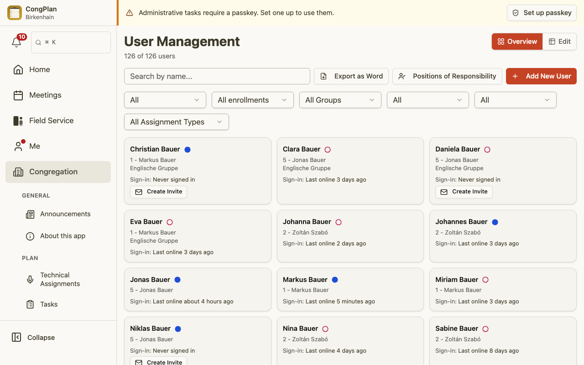Click the Tasks clipboard icon
The height and width of the screenshot is (365, 584).
click(30, 304)
